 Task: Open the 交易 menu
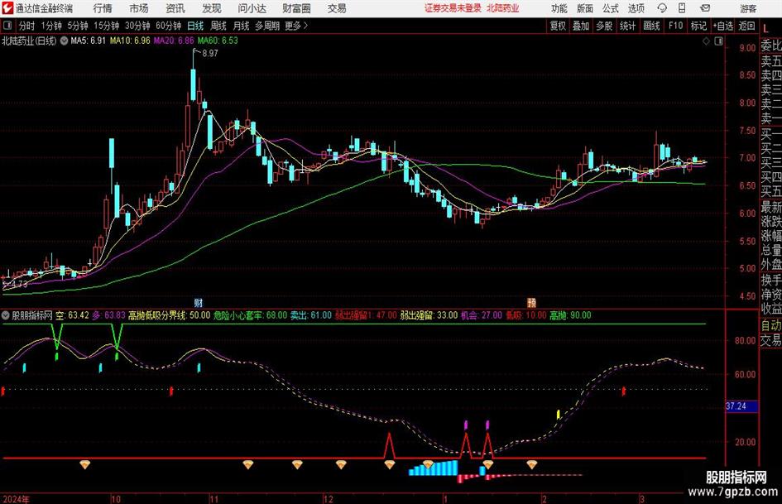[x=337, y=8]
